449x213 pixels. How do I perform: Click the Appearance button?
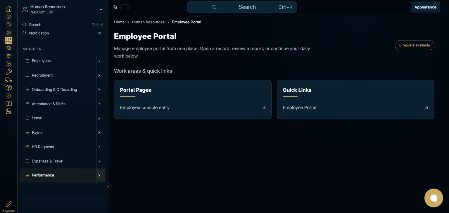pyautogui.click(x=425, y=7)
